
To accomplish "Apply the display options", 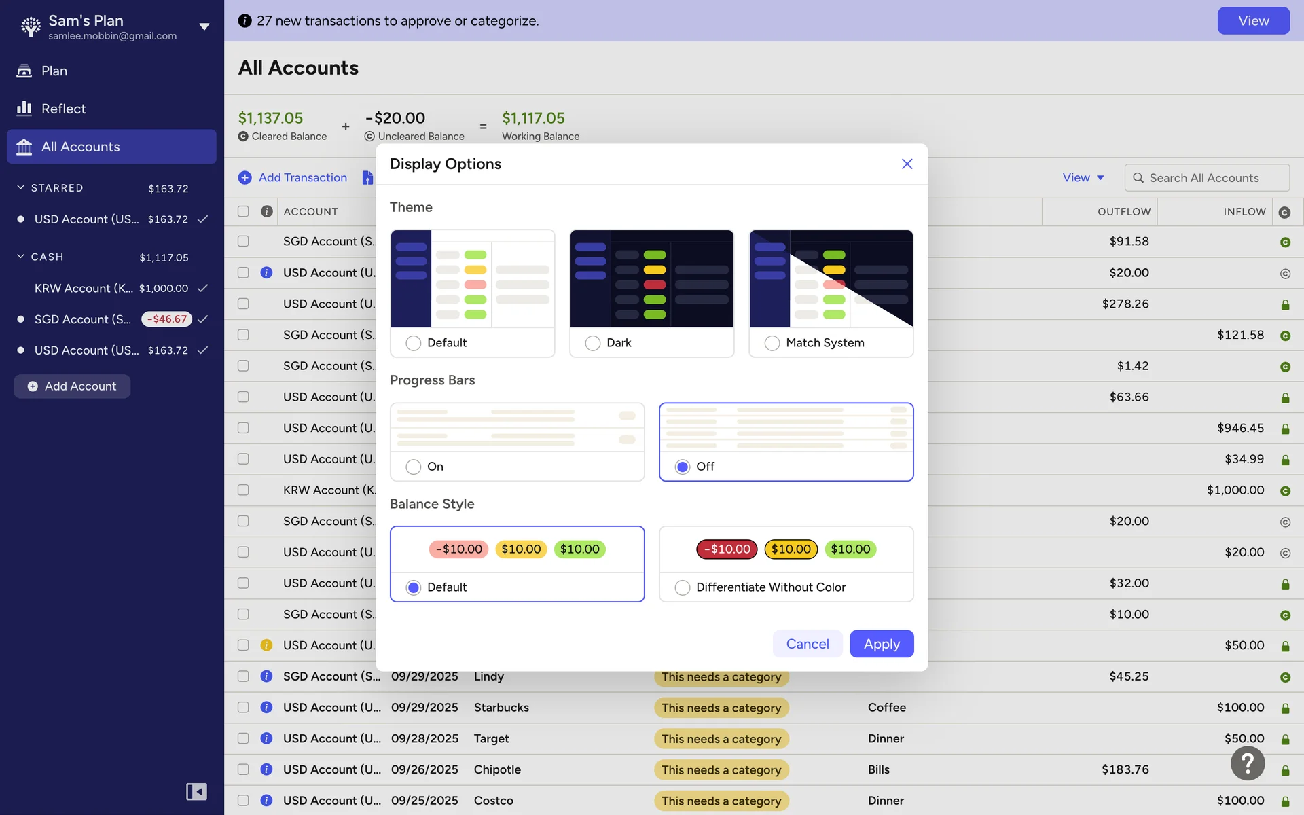I will coord(881,644).
